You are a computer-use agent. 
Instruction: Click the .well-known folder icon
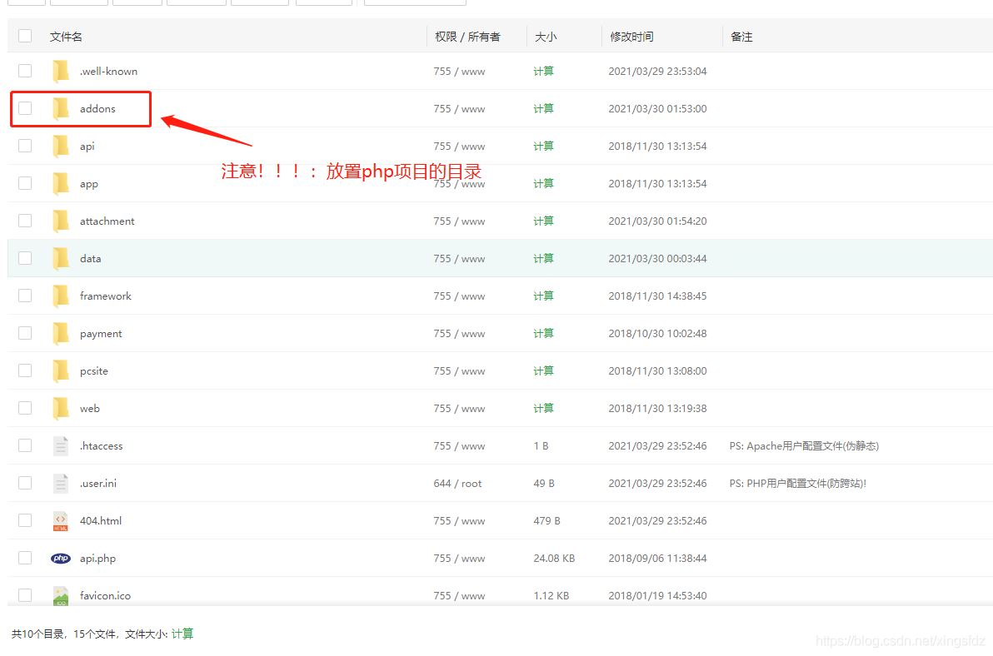click(x=61, y=71)
